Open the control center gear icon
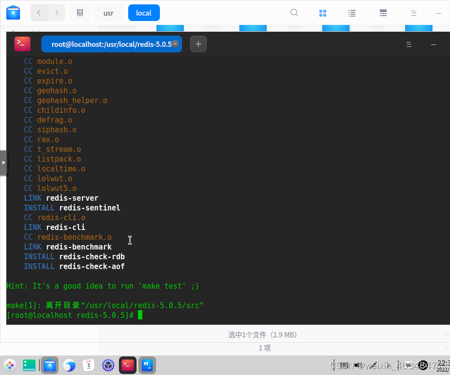 (x=108, y=365)
